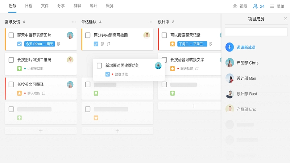The width and height of the screenshot is (290, 163).
Task: Open the 群聊 tab
Action: pos(77,6)
